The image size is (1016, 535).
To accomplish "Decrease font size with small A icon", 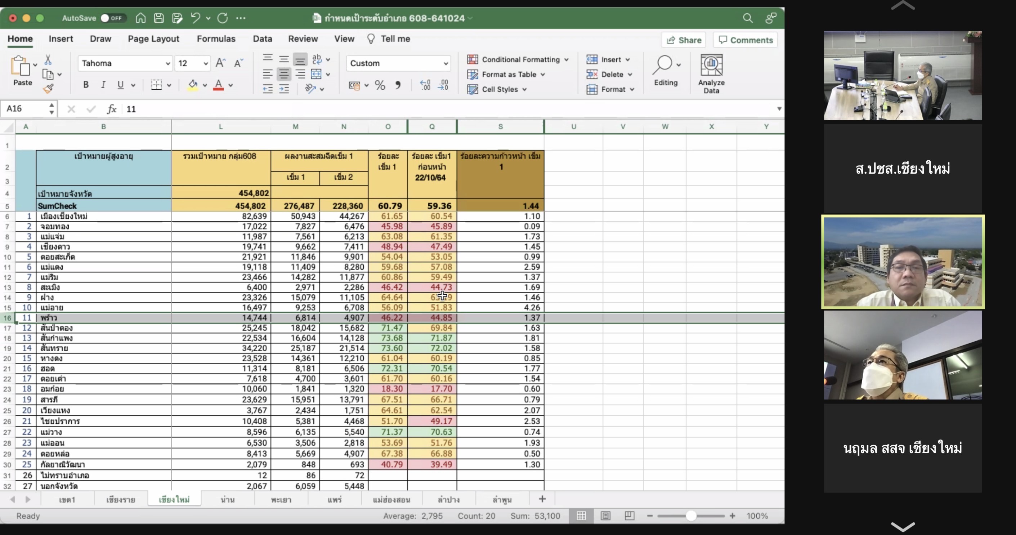I will pyautogui.click(x=239, y=63).
